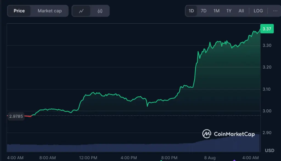This screenshot has width=281, height=161.
Task: Enable logarithmic scale with LOG
Action: tap(258, 11)
